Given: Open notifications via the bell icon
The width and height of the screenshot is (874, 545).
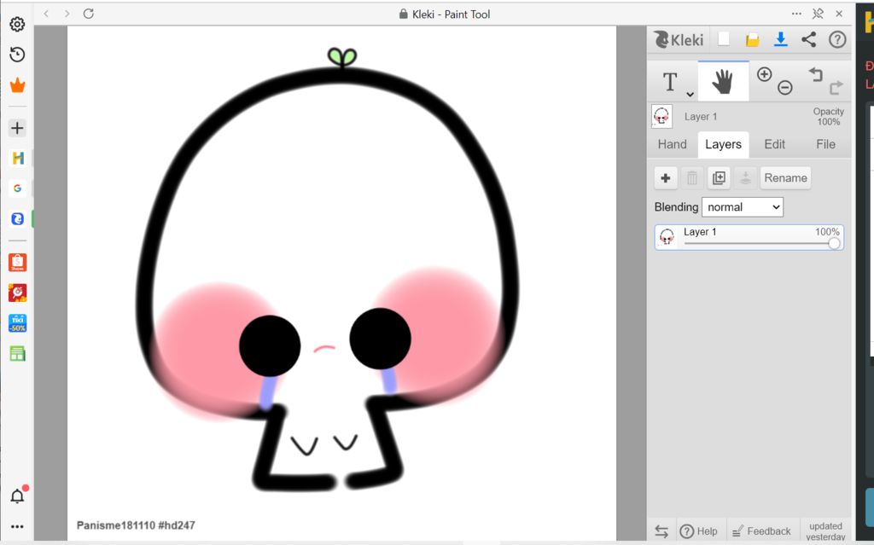Looking at the screenshot, I should tap(17, 496).
